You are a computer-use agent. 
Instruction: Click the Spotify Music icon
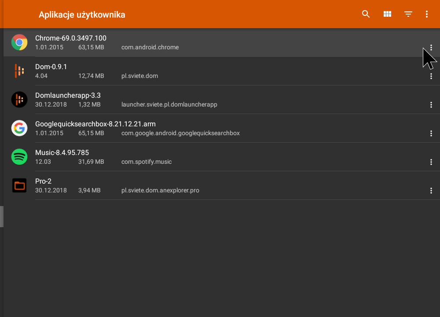(19, 157)
